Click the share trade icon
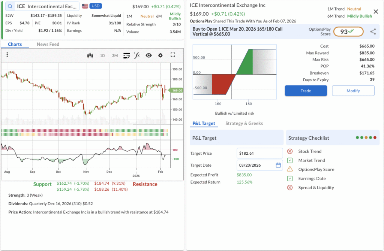The width and height of the screenshot is (384, 251). point(373,32)
